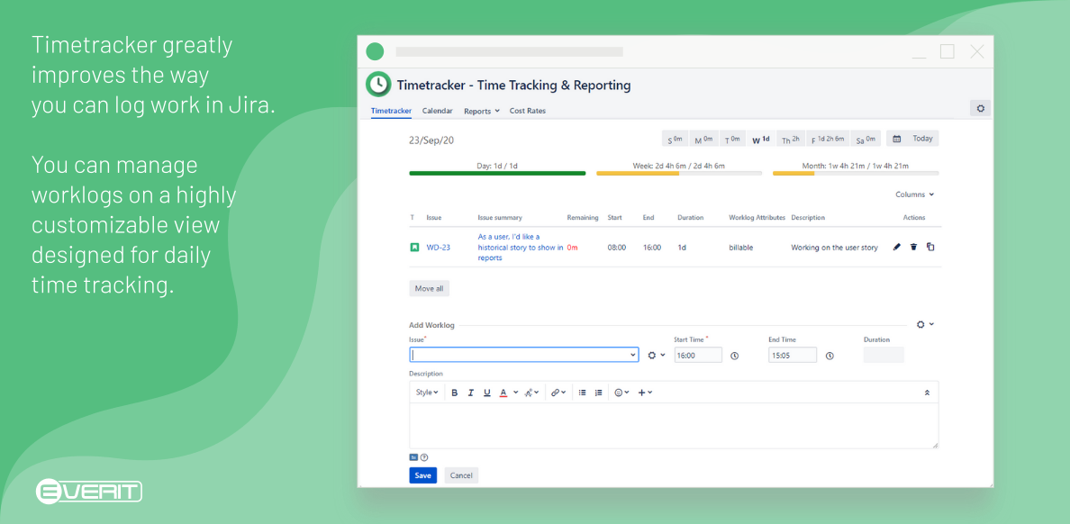Click the 'Issue summary' column header

pos(500,218)
